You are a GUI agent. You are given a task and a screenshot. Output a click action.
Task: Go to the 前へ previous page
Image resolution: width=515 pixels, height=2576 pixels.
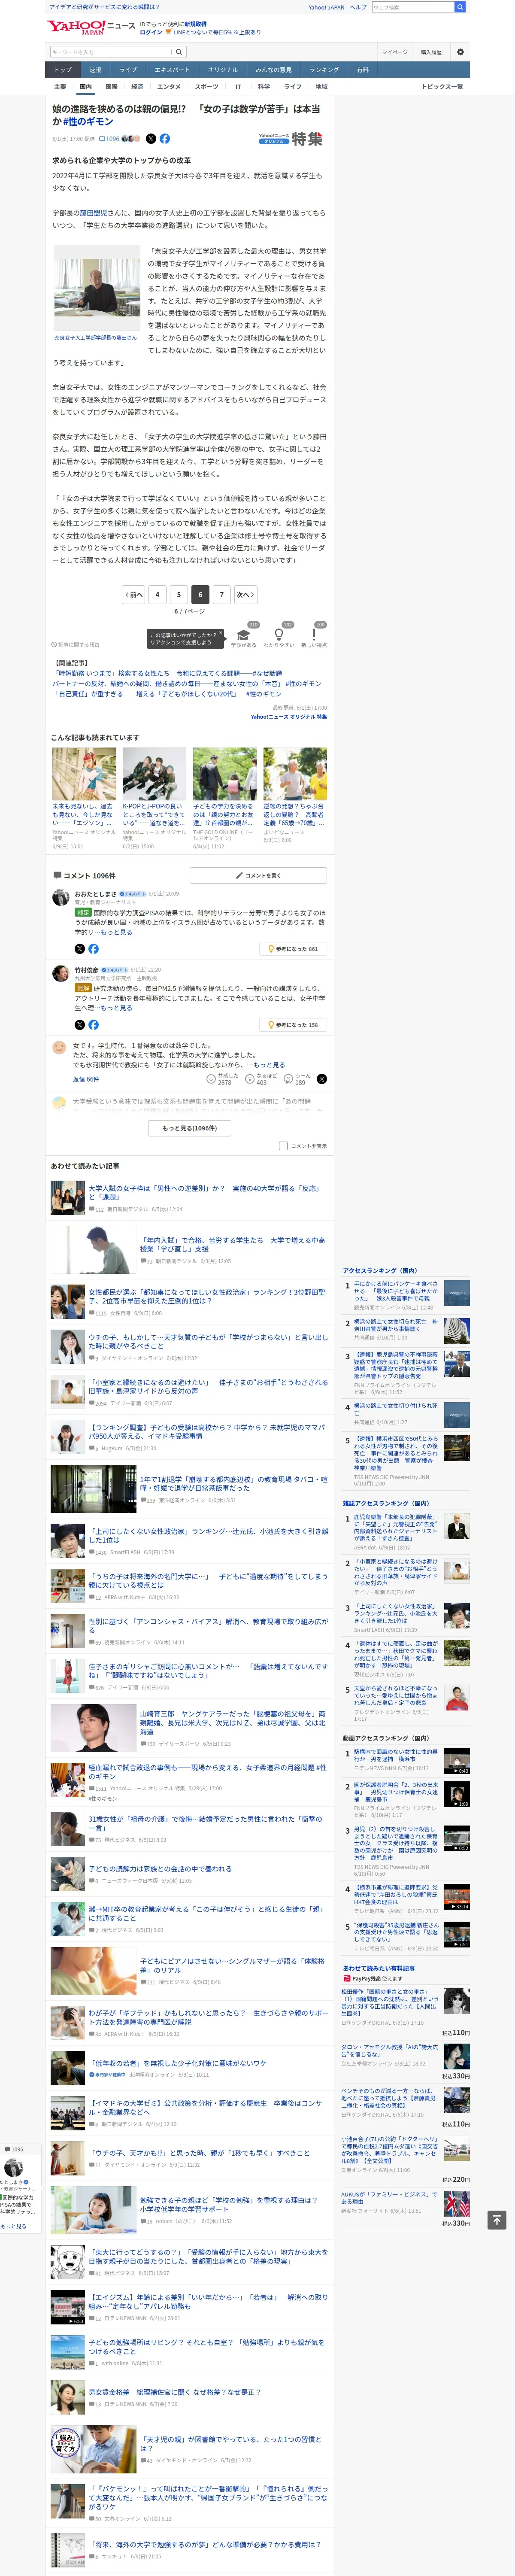[x=134, y=594]
